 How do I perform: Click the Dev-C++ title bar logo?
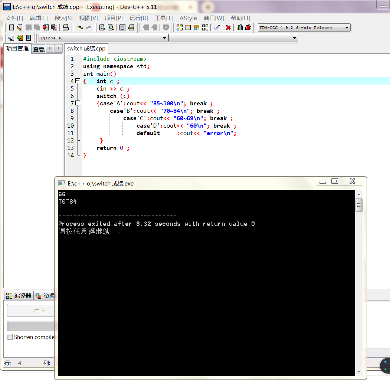7,6
